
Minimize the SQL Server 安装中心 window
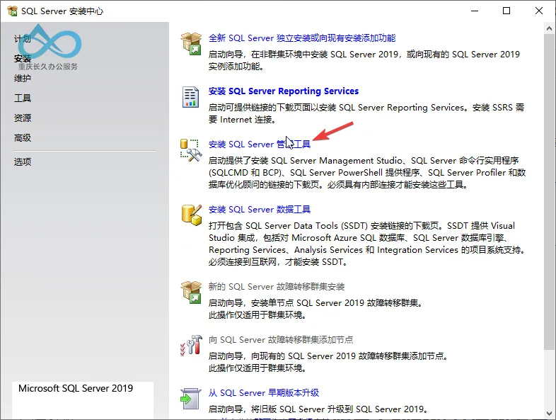(x=475, y=11)
